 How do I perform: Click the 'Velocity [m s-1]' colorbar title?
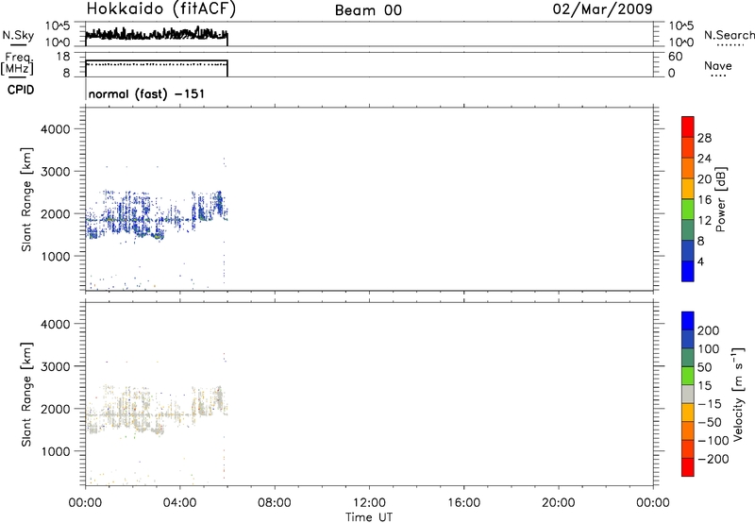tap(738, 394)
